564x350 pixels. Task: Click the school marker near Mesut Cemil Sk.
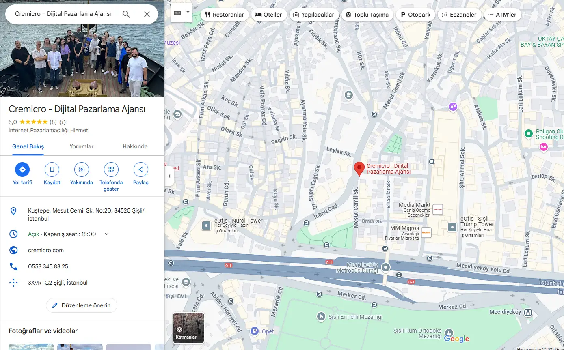pos(348,95)
